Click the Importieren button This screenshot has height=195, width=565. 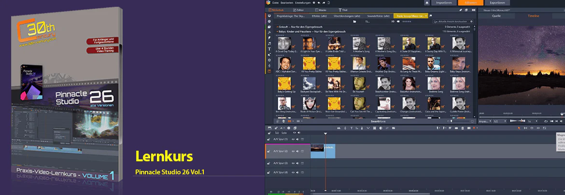coord(444,3)
